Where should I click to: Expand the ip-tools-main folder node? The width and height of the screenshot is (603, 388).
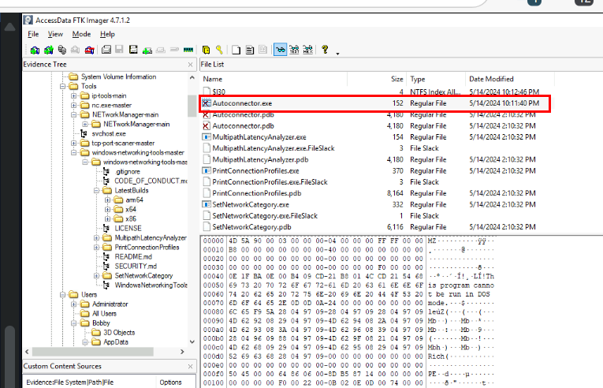tap(74, 96)
